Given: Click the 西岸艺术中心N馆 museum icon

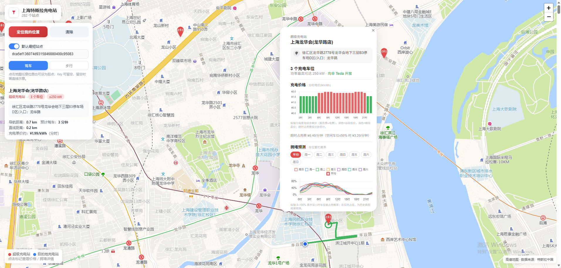Looking at the screenshot, I should [383, 240].
